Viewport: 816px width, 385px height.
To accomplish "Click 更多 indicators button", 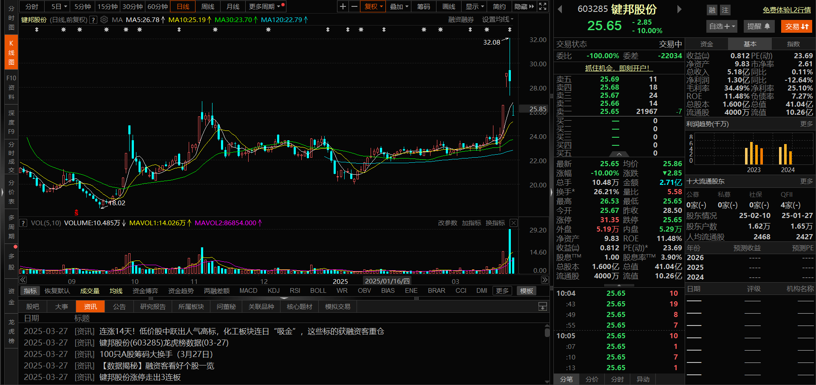I will [502, 291].
